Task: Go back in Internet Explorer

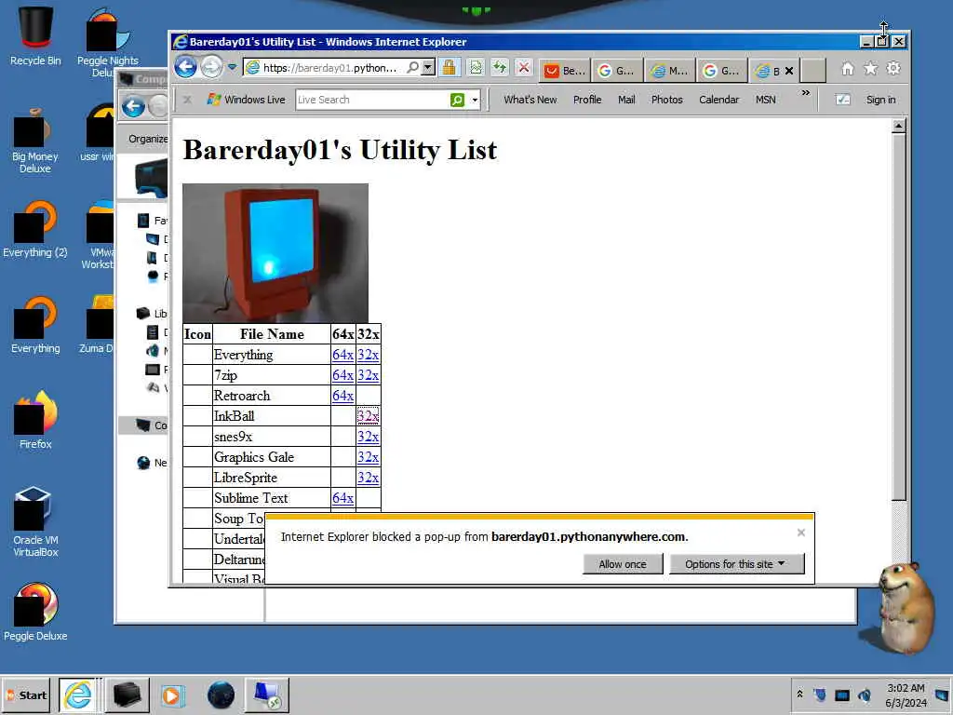Action: [x=186, y=67]
